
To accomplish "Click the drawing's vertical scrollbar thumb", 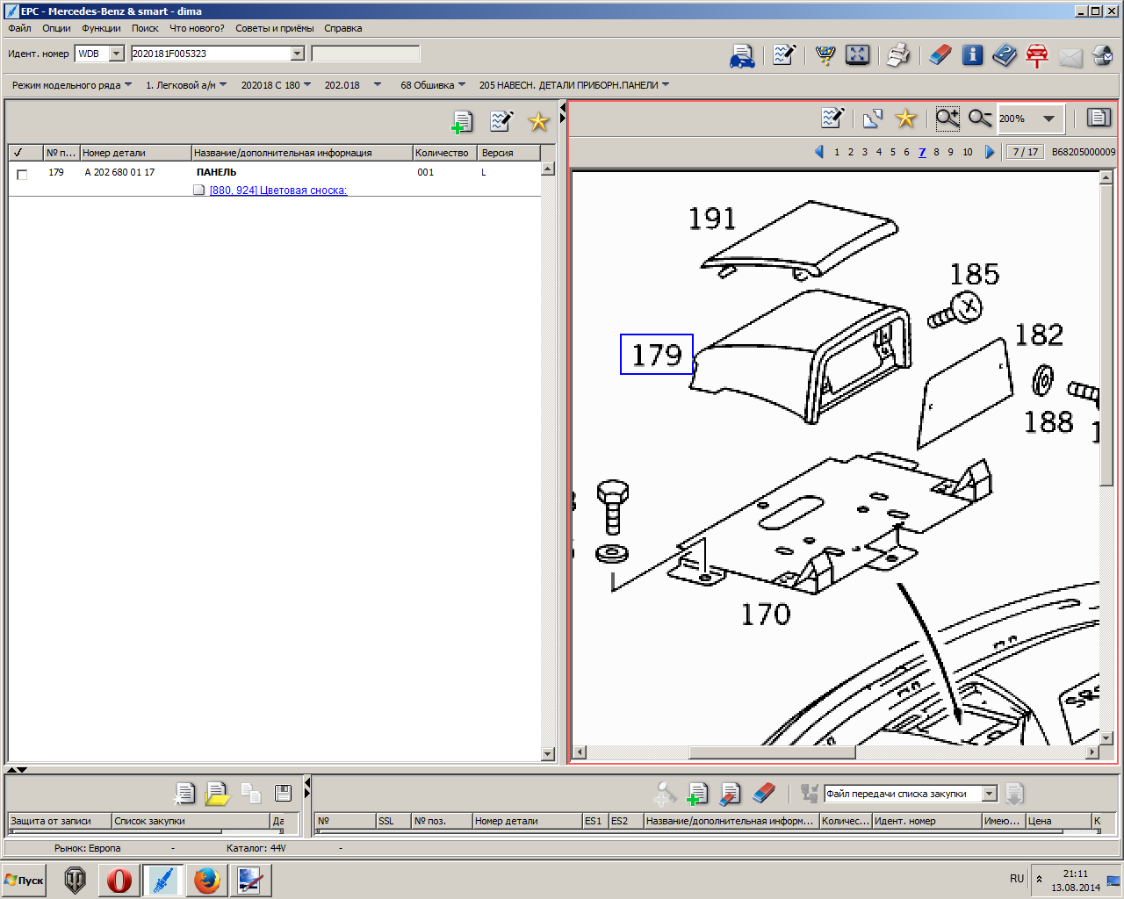I will click(1106, 334).
